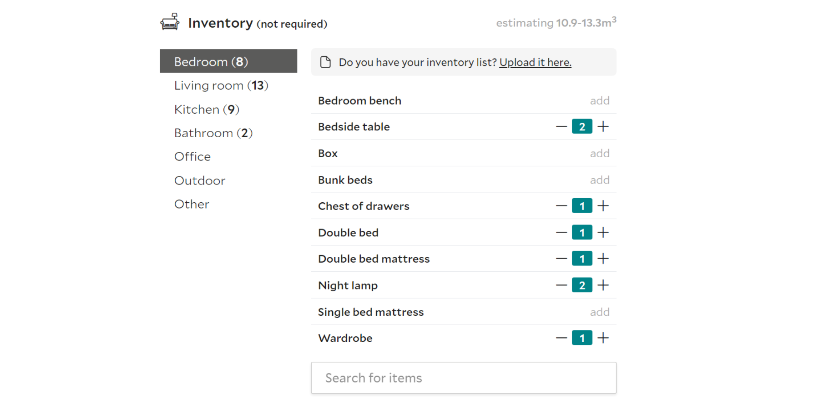Viewport: 819px width, 409px height.
Task: Add Bunk beds to the inventory
Action: [600, 180]
